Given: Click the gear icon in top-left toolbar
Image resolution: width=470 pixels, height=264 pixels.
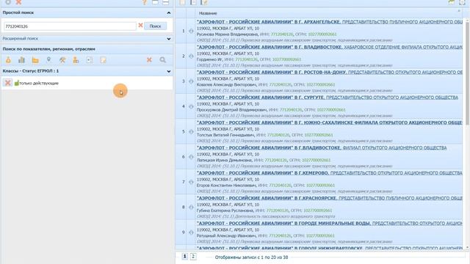Looking at the screenshot, I should click(8, 2).
